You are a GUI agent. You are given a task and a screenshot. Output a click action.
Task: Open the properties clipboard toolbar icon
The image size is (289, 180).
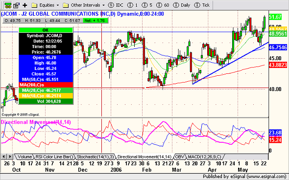(16, 5)
